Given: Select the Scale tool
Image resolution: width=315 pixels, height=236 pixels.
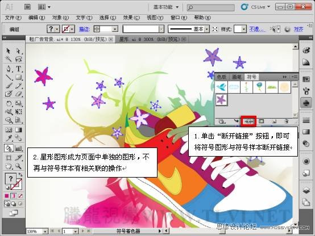Looking at the screenshot, I should [x=19, y=103].
